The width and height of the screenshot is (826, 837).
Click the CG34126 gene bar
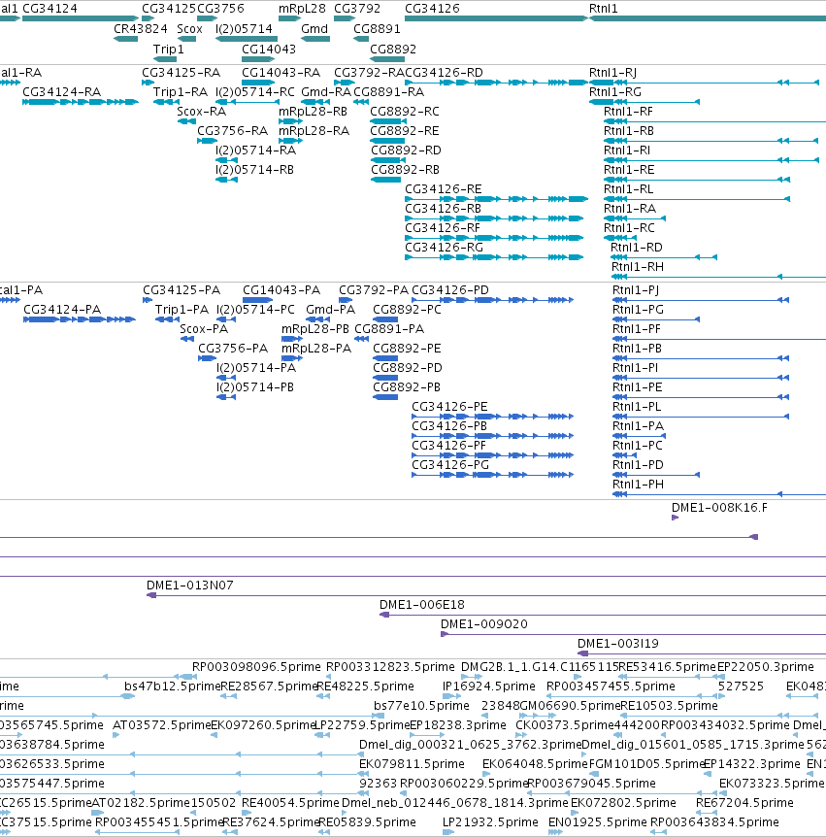496,18
